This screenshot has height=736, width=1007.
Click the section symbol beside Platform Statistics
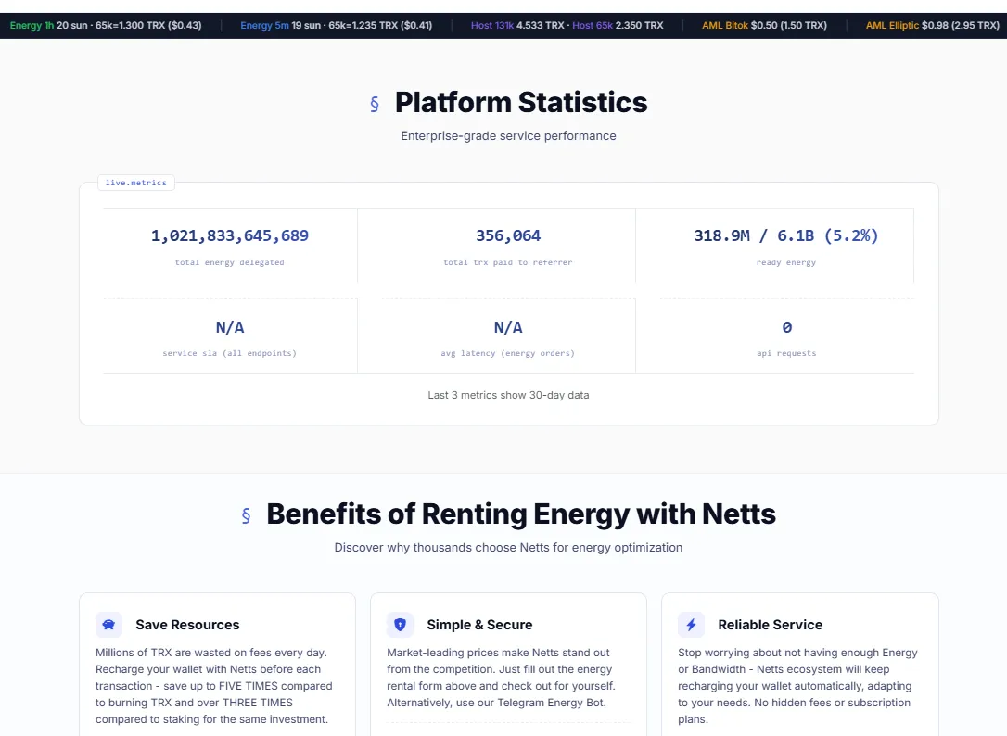click(x=375, y=104)
